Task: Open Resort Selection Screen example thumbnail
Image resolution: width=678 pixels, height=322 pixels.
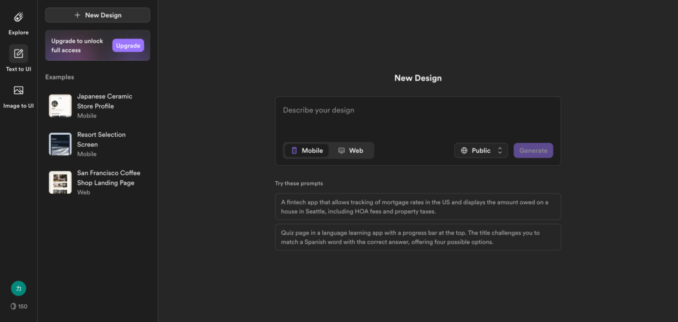Action: click(x=60, y=144)
